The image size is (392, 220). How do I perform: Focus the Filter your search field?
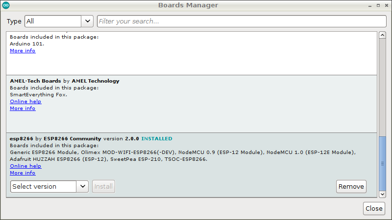pyautogui.click(x=242, y=21)
